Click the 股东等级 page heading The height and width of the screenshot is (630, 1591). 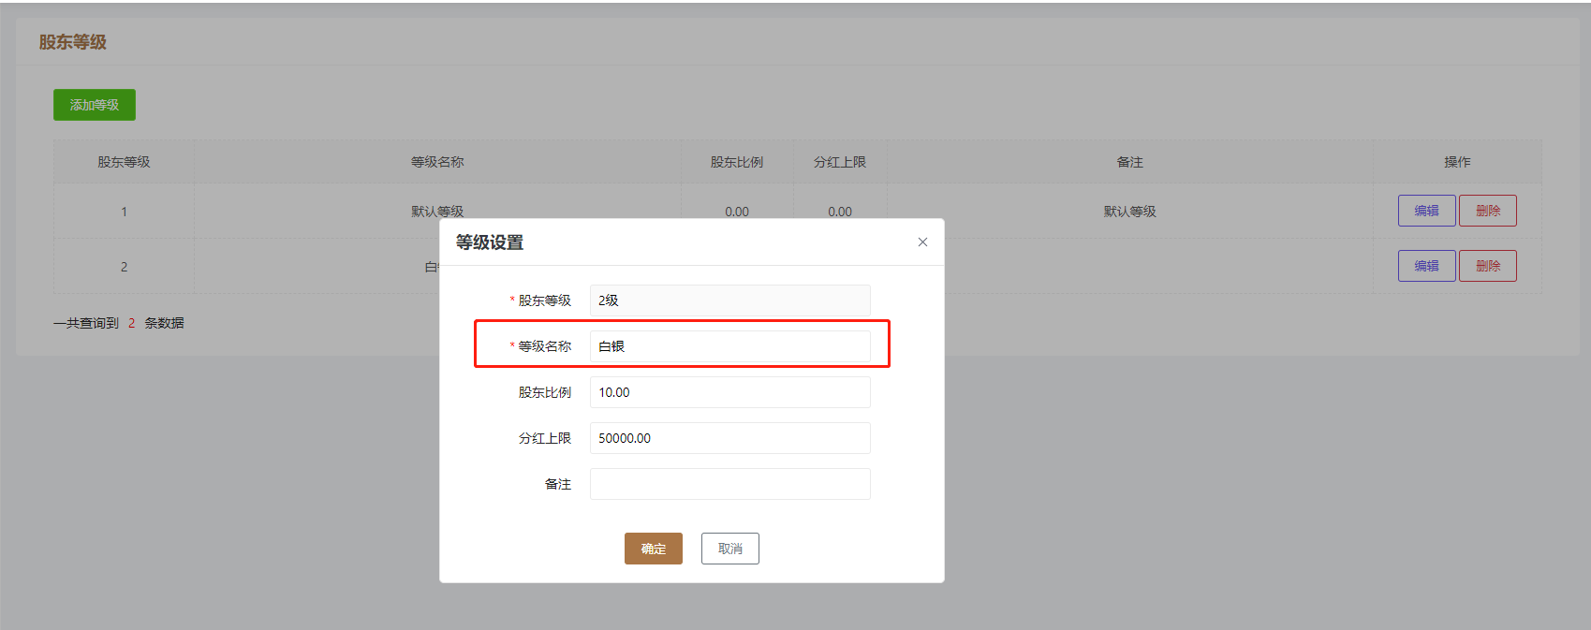(x=73, y=42)
